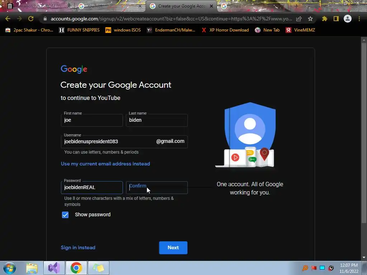Click the lock icon in the address bar
The height and width of the screenshot is (275, 367).
pyautogui.click(x=45, y=19)
